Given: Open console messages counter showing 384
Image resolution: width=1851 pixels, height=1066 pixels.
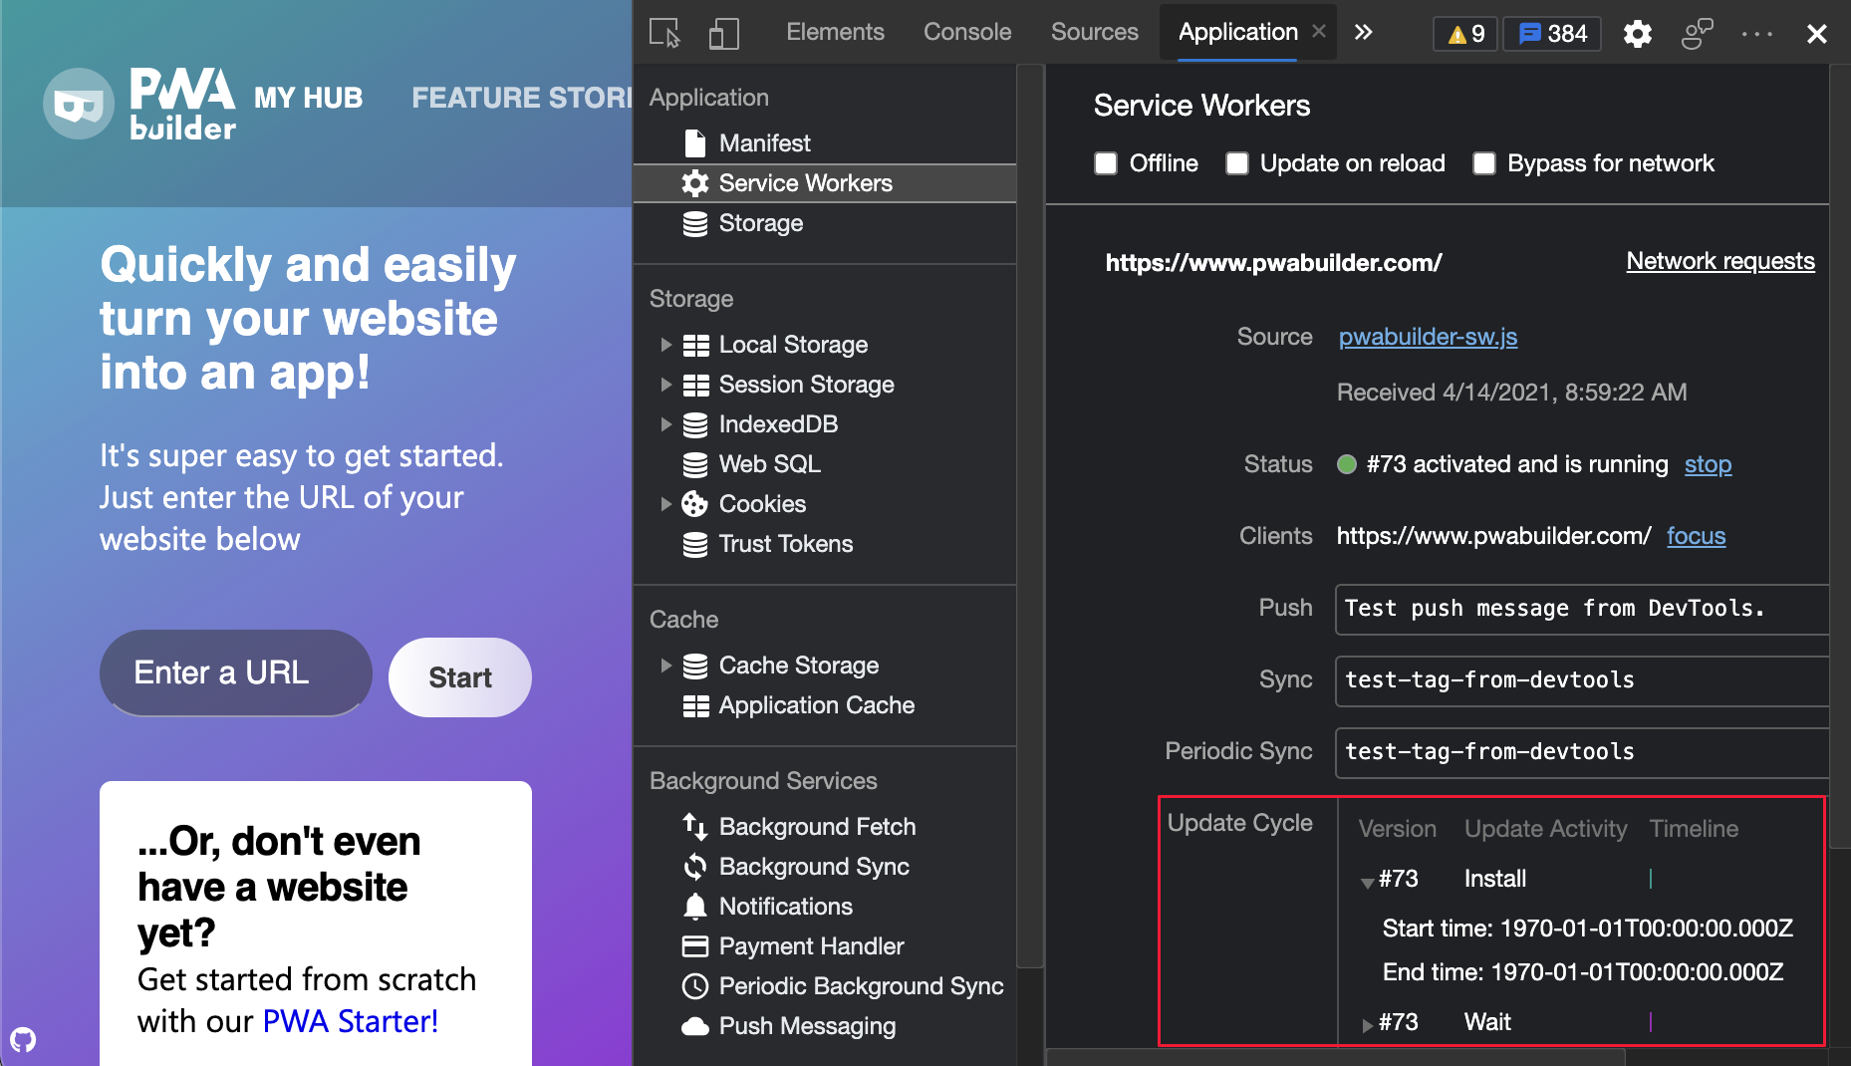Looking at the screenshot, I should coord(1551,33).
